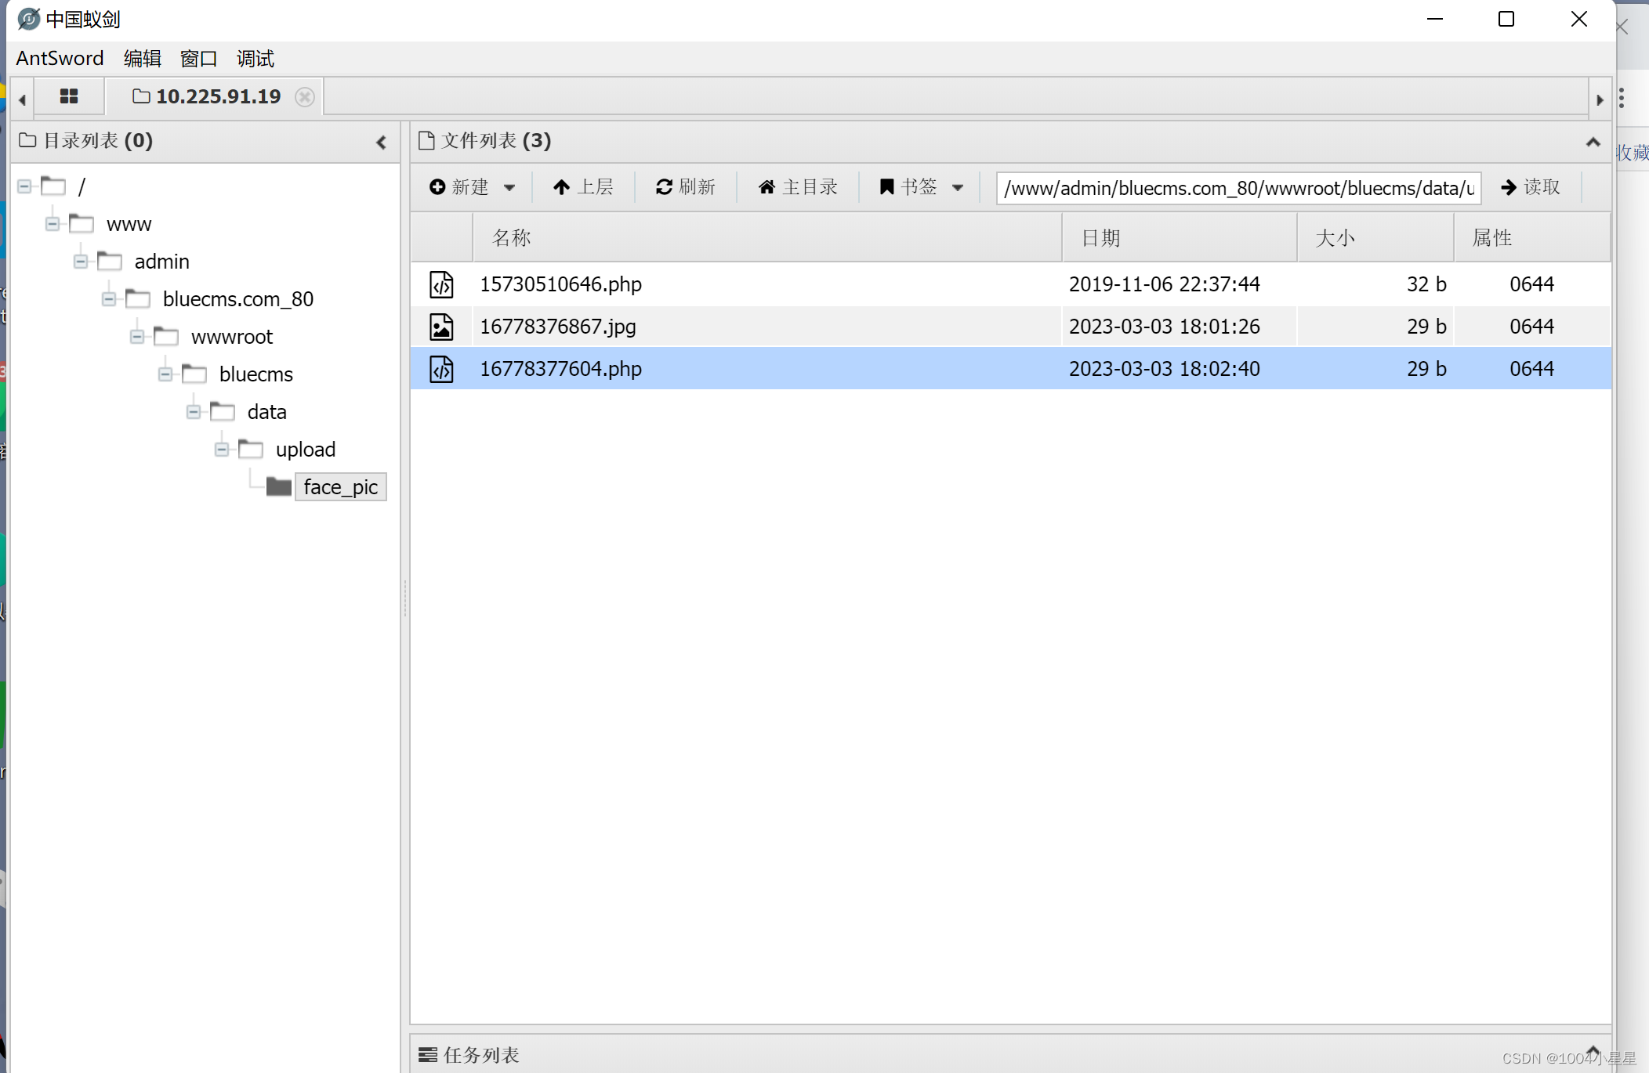
Task: Open the 编辑 menu
Action: coord(142,58)
